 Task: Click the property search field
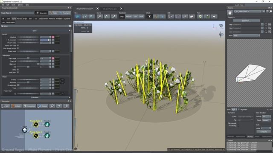pyautogui.click(x=34, y=26)
